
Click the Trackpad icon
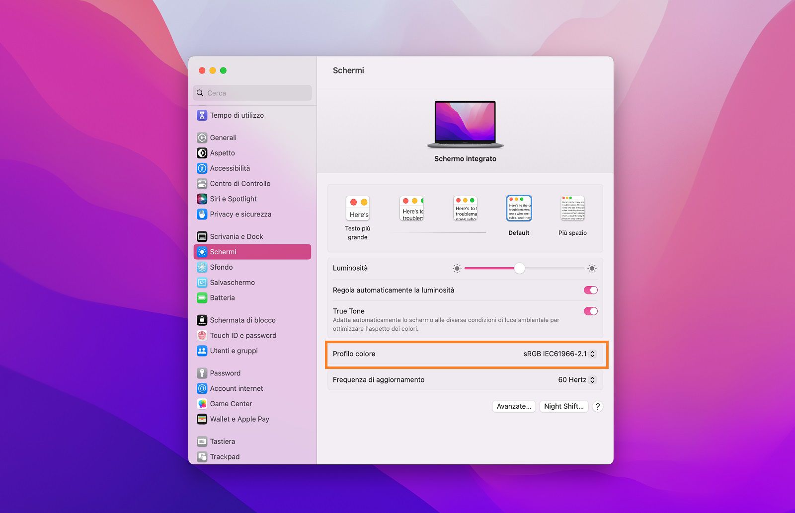pos(202,457)
